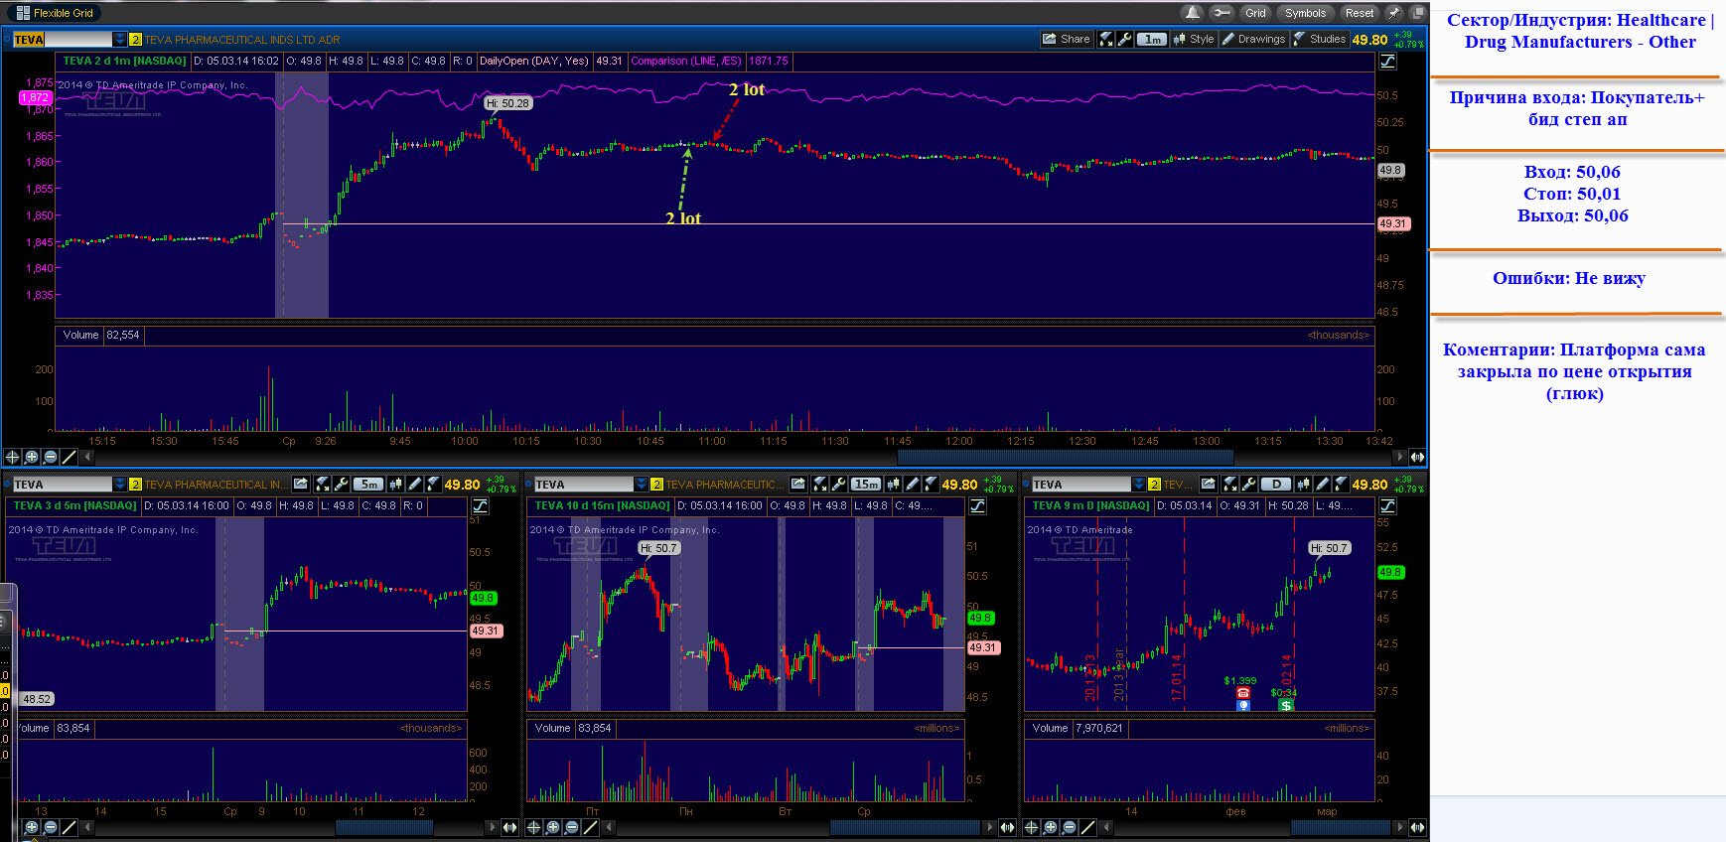Viewport: 1726px width, 842px height.
Task: Open Studies flask icon on 5m chart
Action: click(433, 485)
